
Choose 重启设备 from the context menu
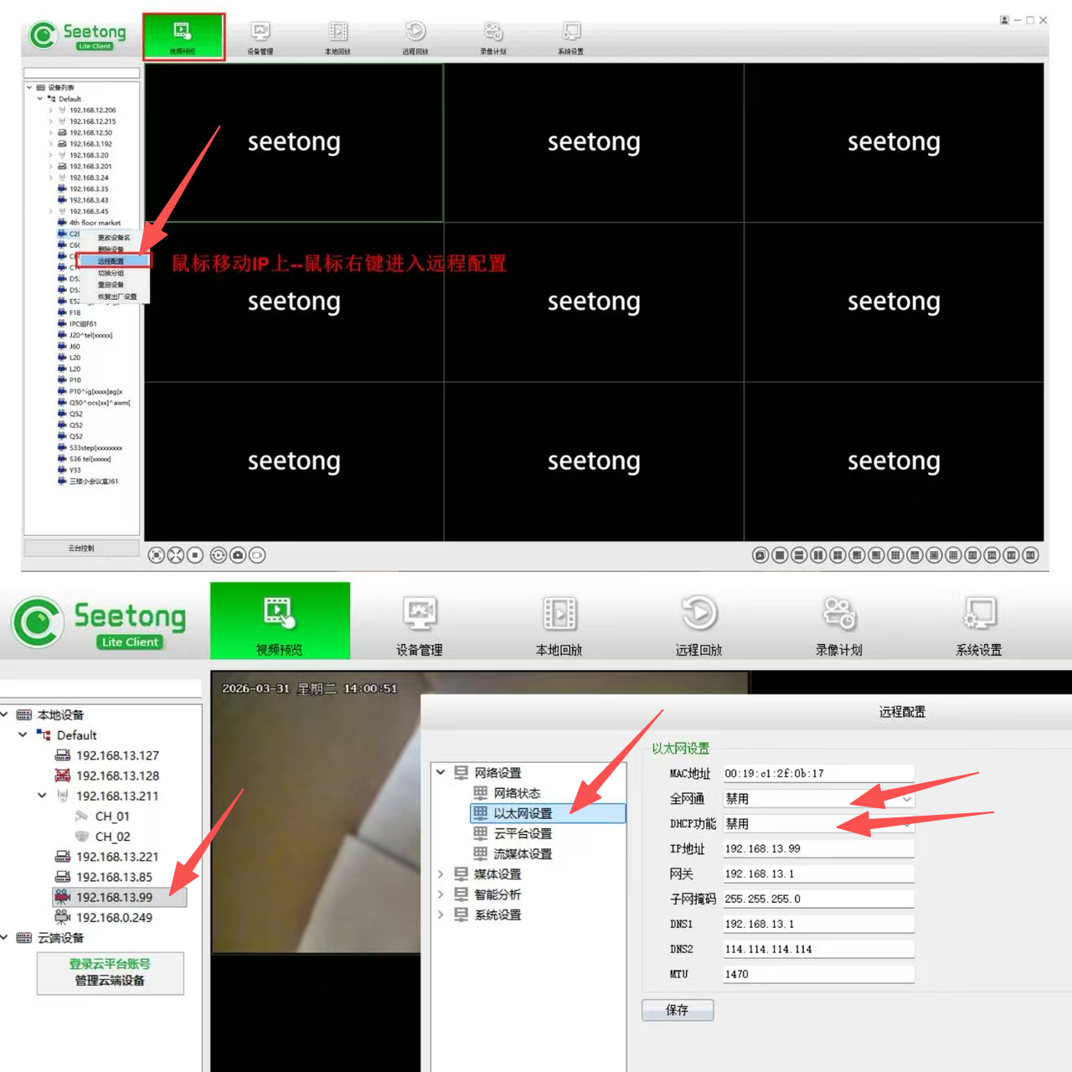tap(111, 285)
